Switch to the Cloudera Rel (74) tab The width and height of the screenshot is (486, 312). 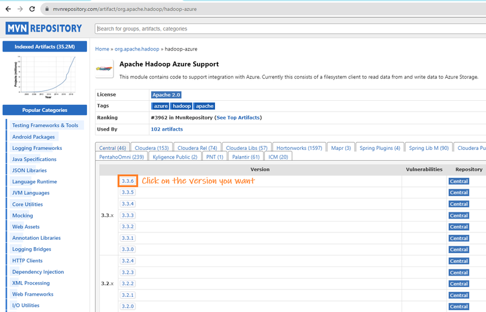pos(197,148)
